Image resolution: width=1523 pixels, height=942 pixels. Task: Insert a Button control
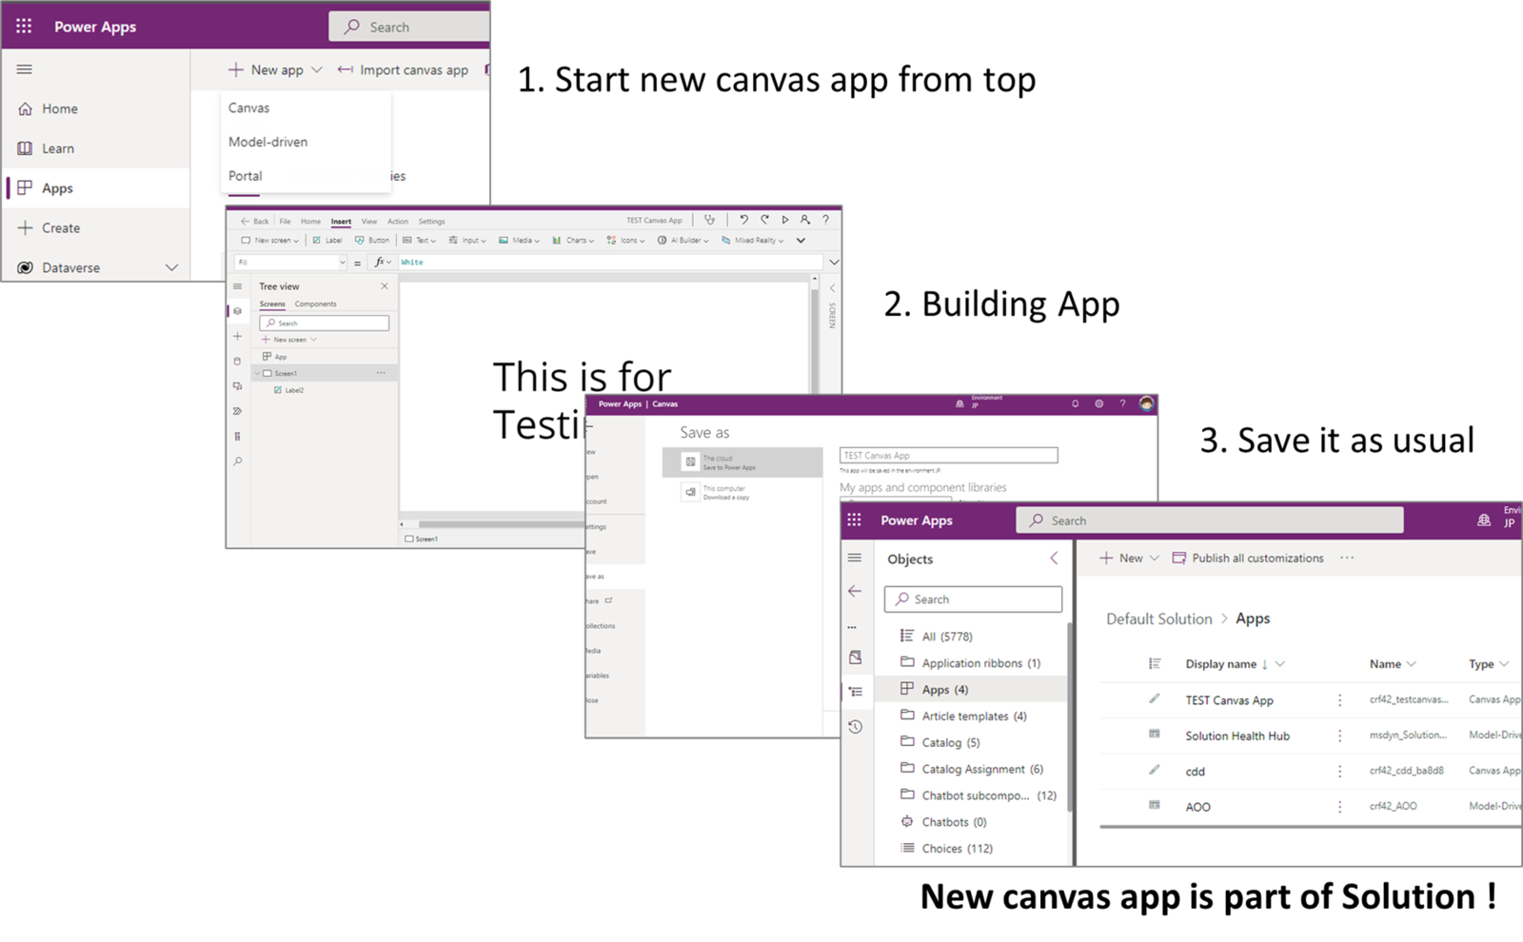(372, 241)
